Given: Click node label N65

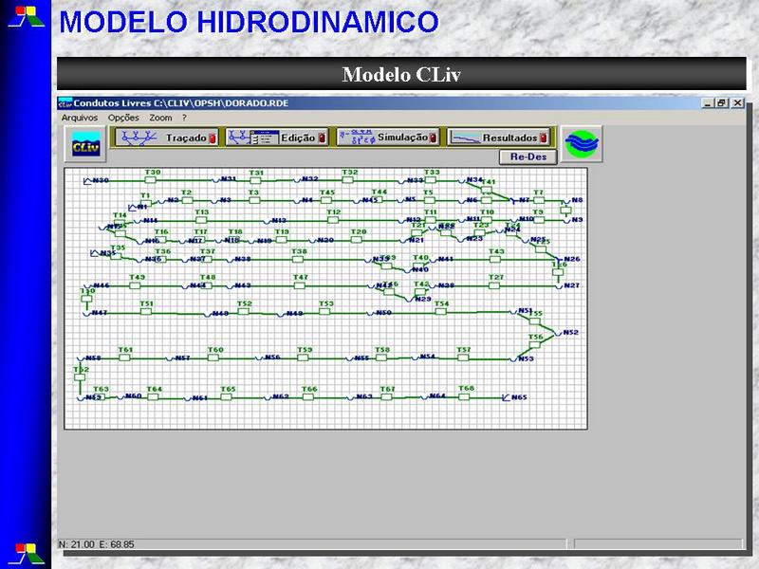Looking at the screenshot, I should (519, 397).
